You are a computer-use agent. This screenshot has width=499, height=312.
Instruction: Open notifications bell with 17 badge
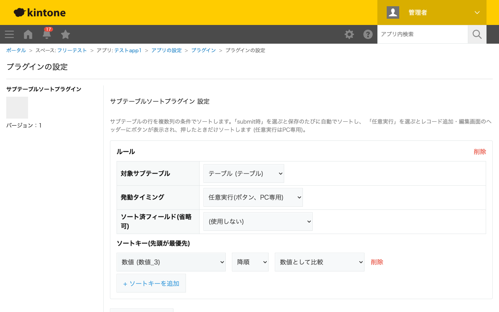[47, 34]
